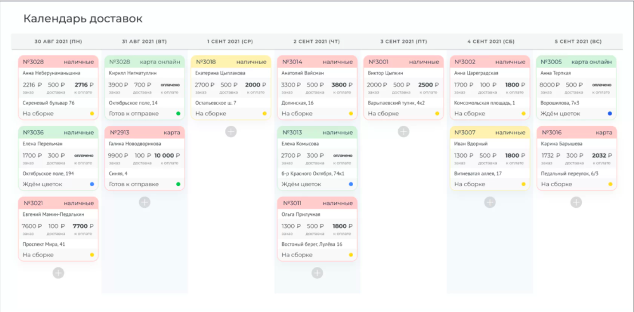Open order number №3001
Viewport: 634px width, 312px height.
[378, 62]
